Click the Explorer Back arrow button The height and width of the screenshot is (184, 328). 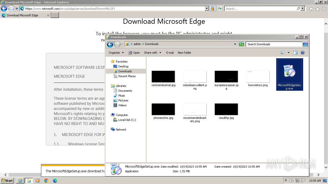tap(110, 44)
